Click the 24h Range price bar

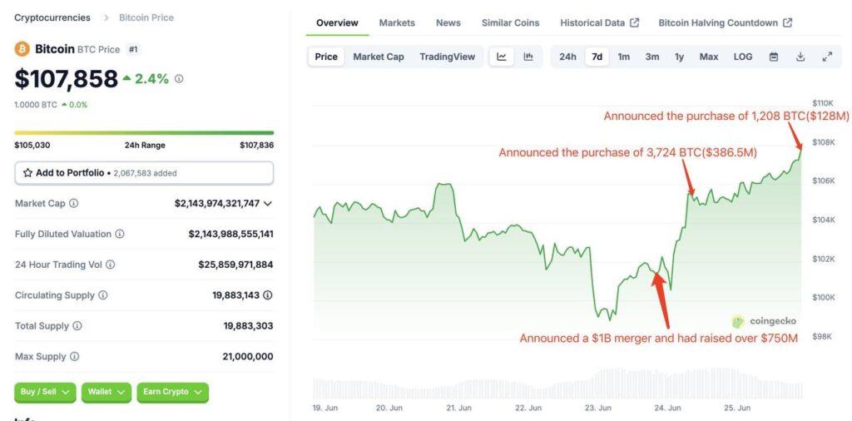click(144, 132)
